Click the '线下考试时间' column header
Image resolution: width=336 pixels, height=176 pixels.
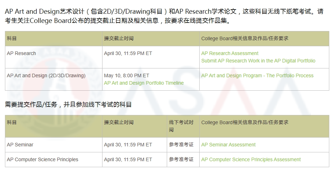click(x=183, y=126)
